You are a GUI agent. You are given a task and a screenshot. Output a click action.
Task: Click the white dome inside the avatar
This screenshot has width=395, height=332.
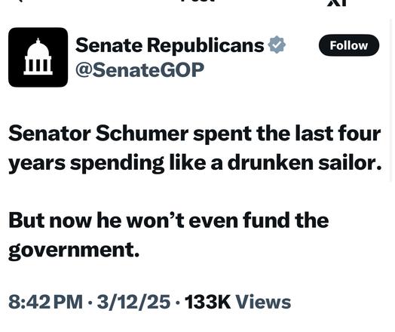[38, 57]
